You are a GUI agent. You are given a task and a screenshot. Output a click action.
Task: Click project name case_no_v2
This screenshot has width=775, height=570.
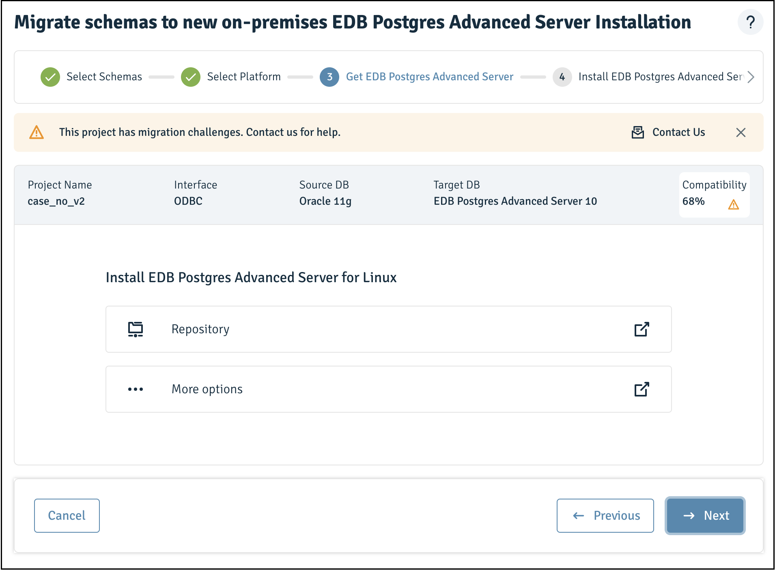point(56,201)
